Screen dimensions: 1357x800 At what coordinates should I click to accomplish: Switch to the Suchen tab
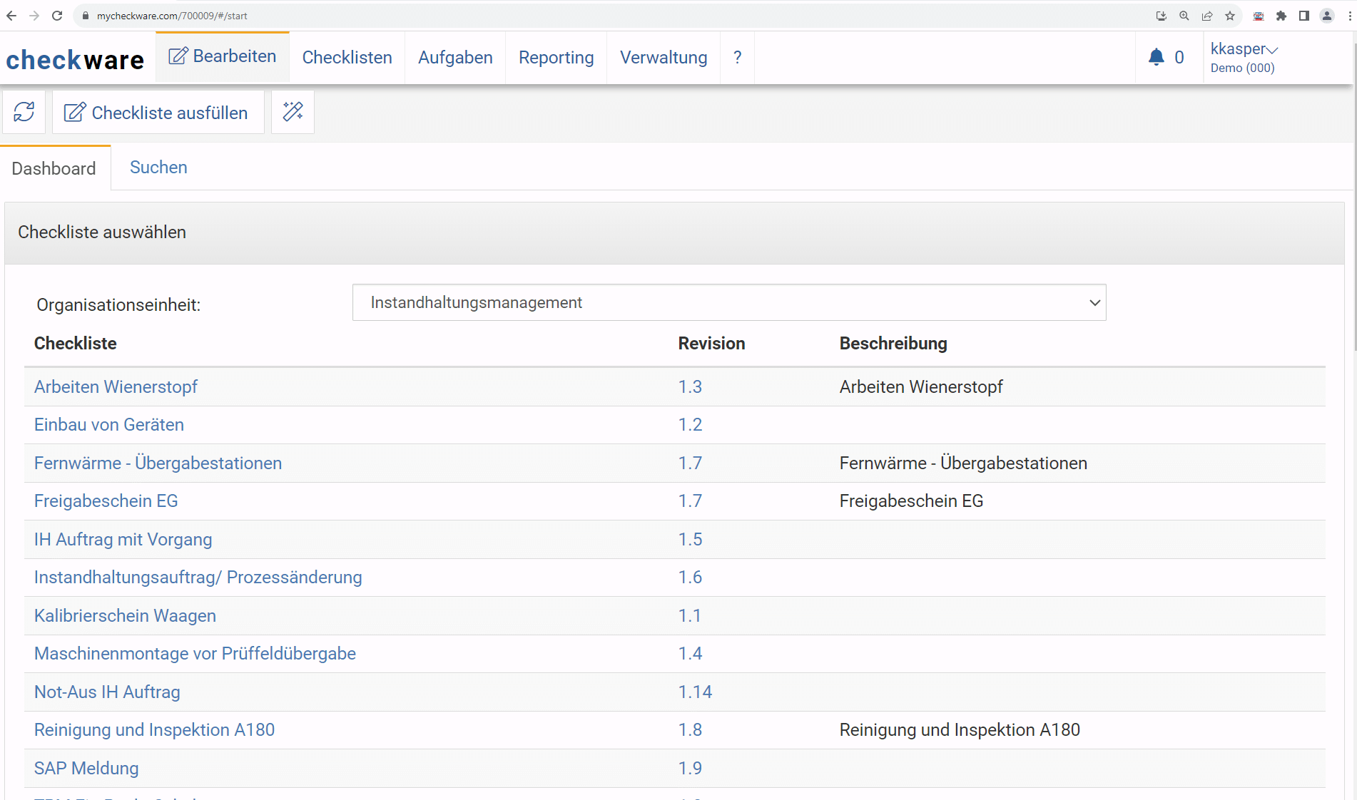coord(158,167)
